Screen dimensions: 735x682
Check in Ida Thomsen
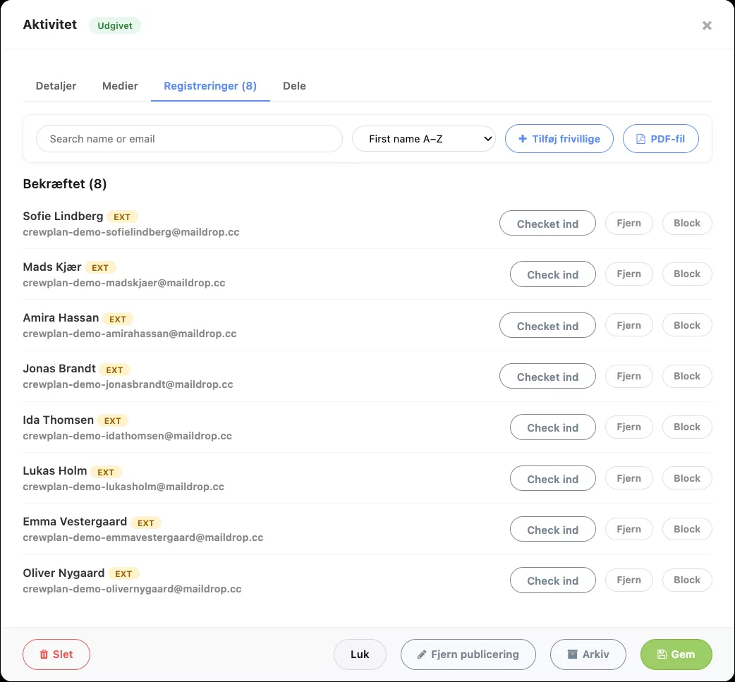[x=552, y=427]
